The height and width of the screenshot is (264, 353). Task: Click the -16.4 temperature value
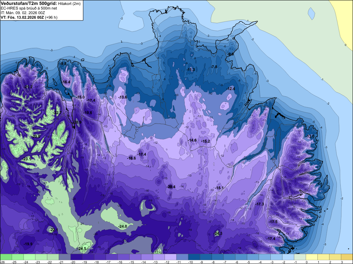coord(66,82)
